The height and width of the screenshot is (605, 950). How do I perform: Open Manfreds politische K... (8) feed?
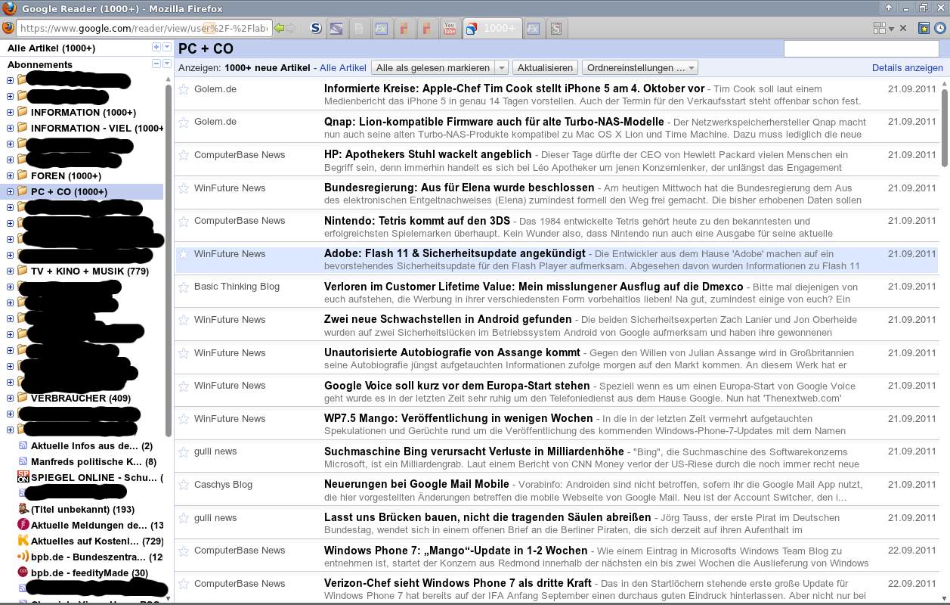pyautogui.click(x=94, y=461)
